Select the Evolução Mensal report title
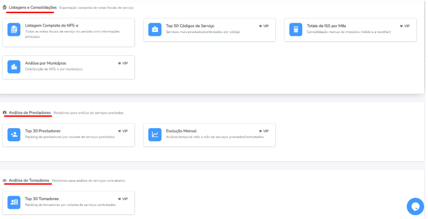Image resolution: width=428 pixels, height=219 pixels. coord(181,131)
